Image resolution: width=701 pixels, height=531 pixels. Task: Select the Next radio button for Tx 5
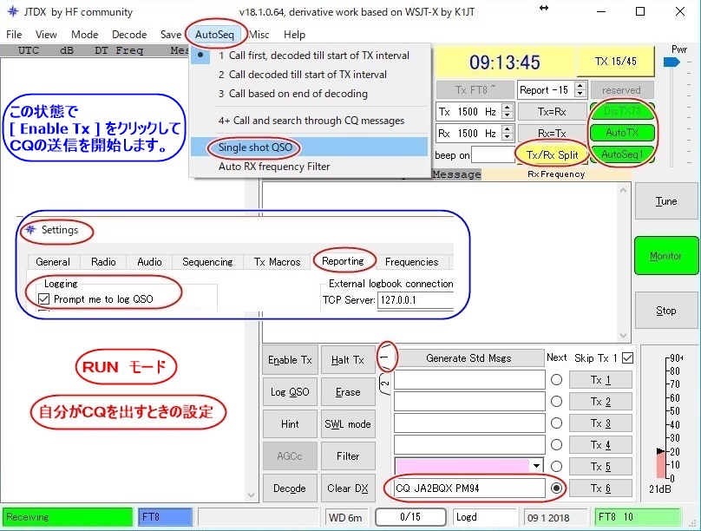557,466
